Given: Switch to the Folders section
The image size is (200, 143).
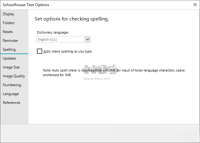Looking at the screenshot, I should 9,23.
